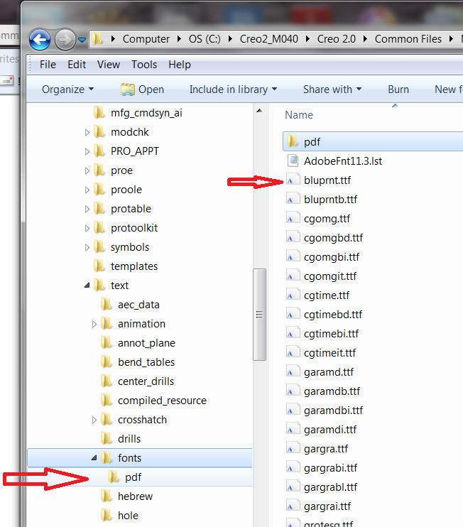Select the AdobeFnt11.3.lst file icon
Image resolution: width=463 pixels, height=527 pixels.
[293, 161]
